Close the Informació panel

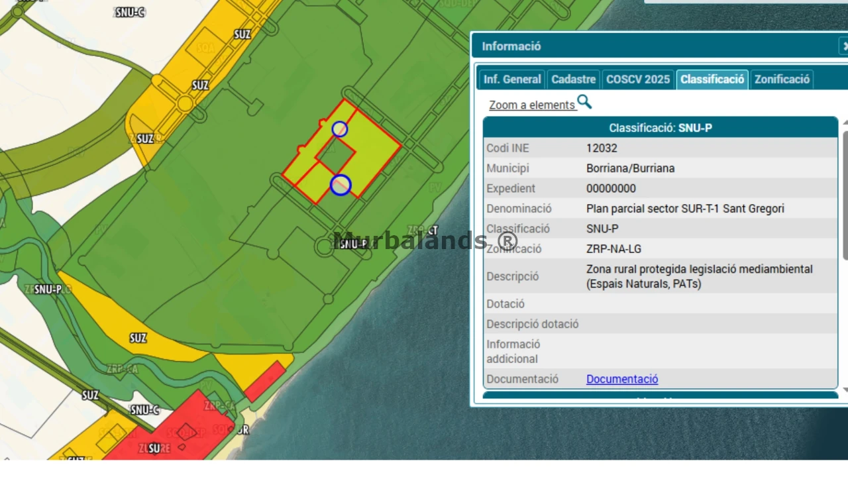844,46
